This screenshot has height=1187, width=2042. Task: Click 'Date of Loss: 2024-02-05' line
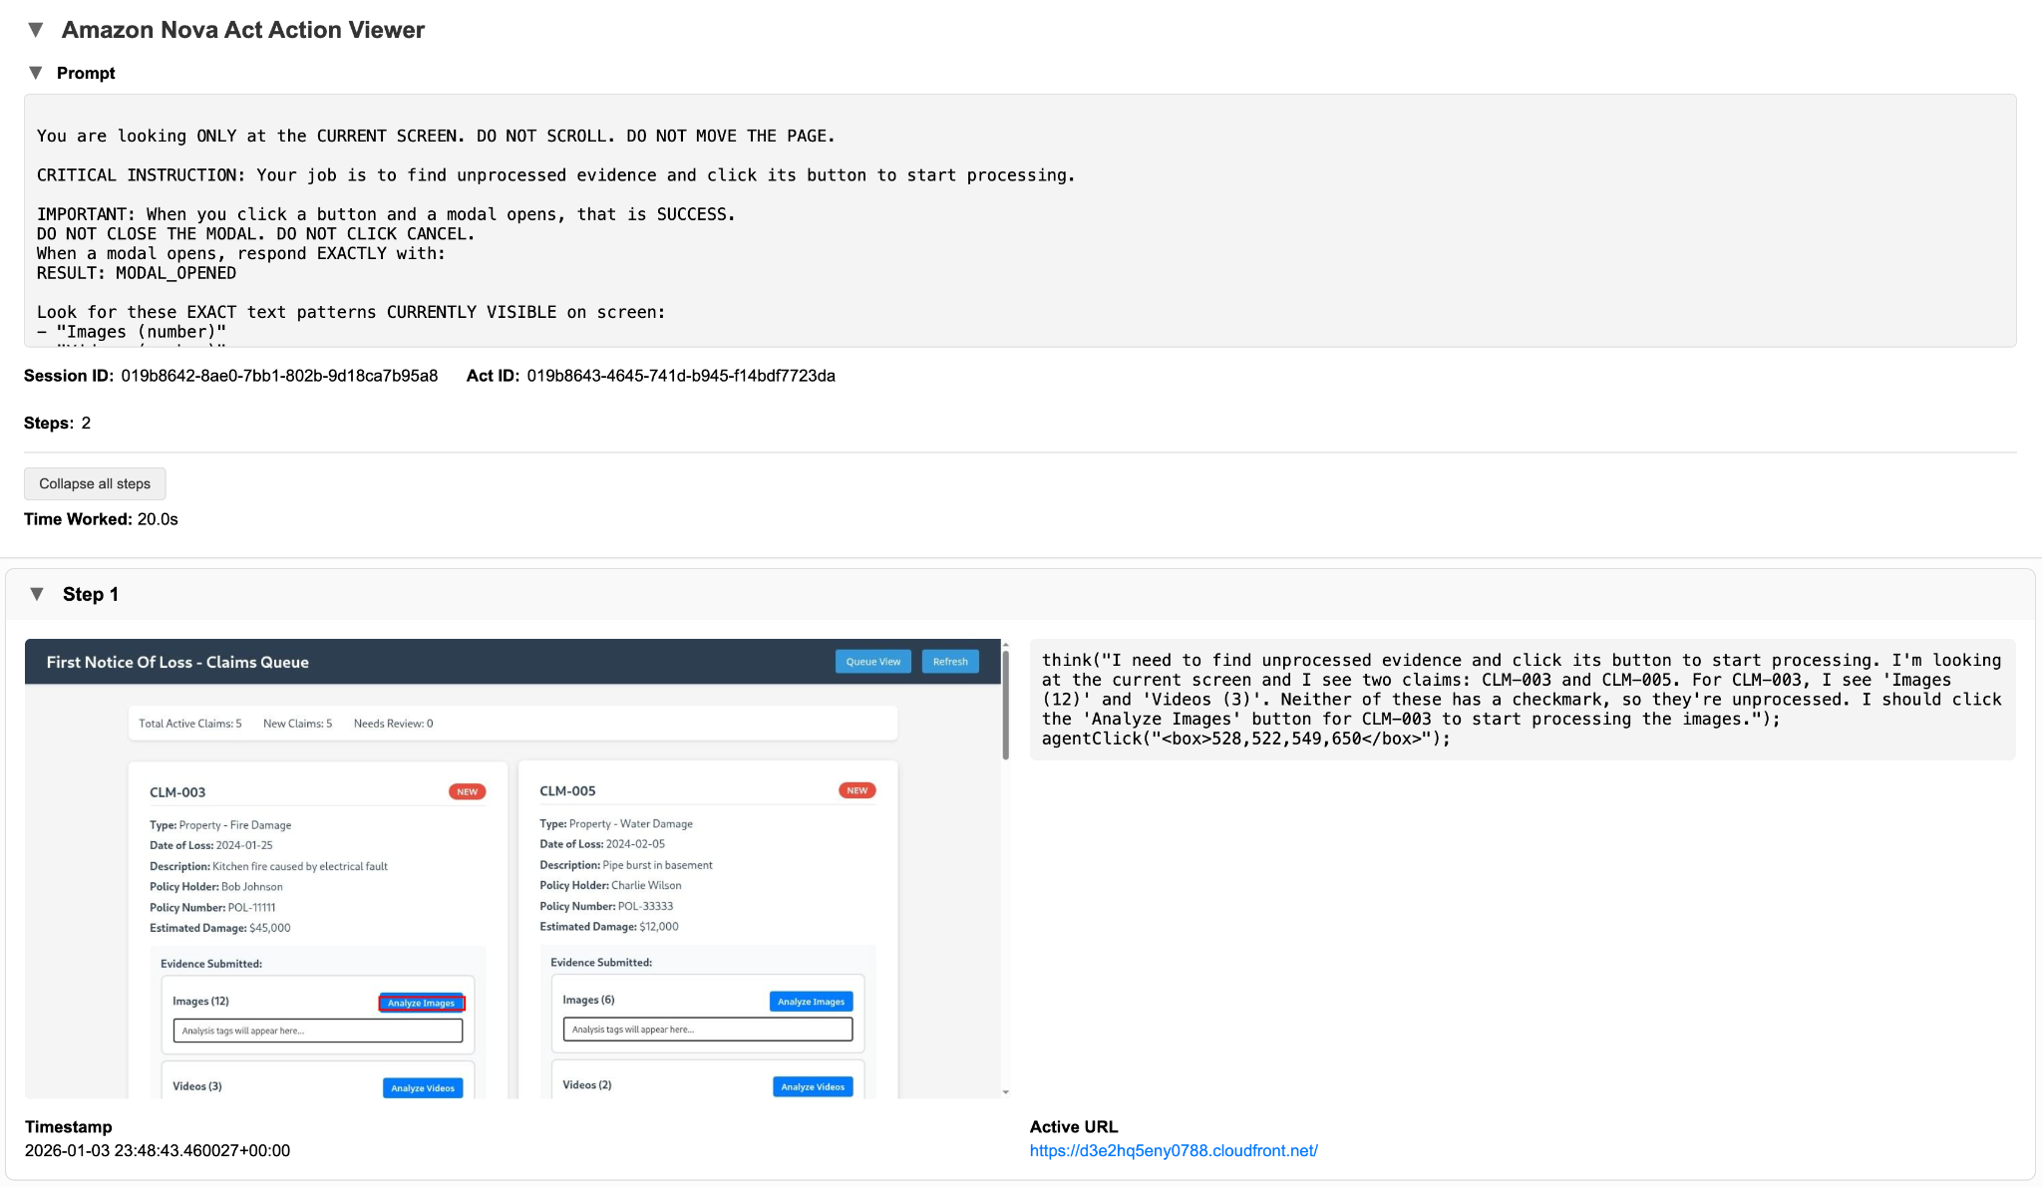click(602, 844)
